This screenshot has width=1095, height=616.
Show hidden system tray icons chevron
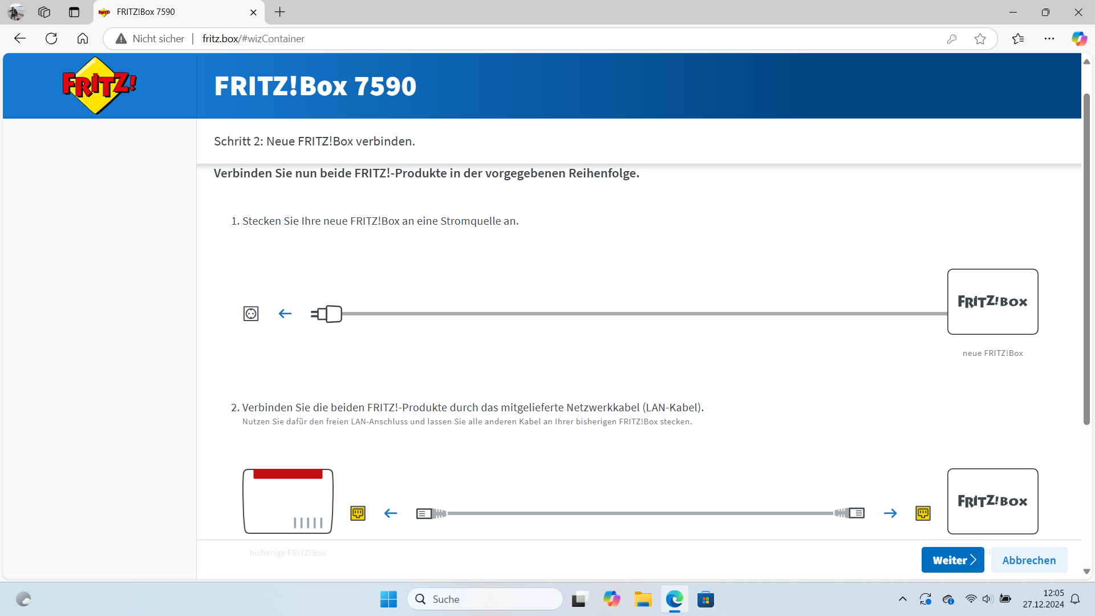pyautogui.click(x=902, y=599)
